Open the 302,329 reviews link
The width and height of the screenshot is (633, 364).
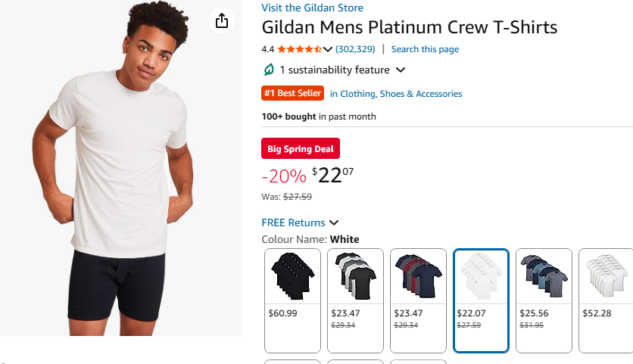click(x=355, y=49)
